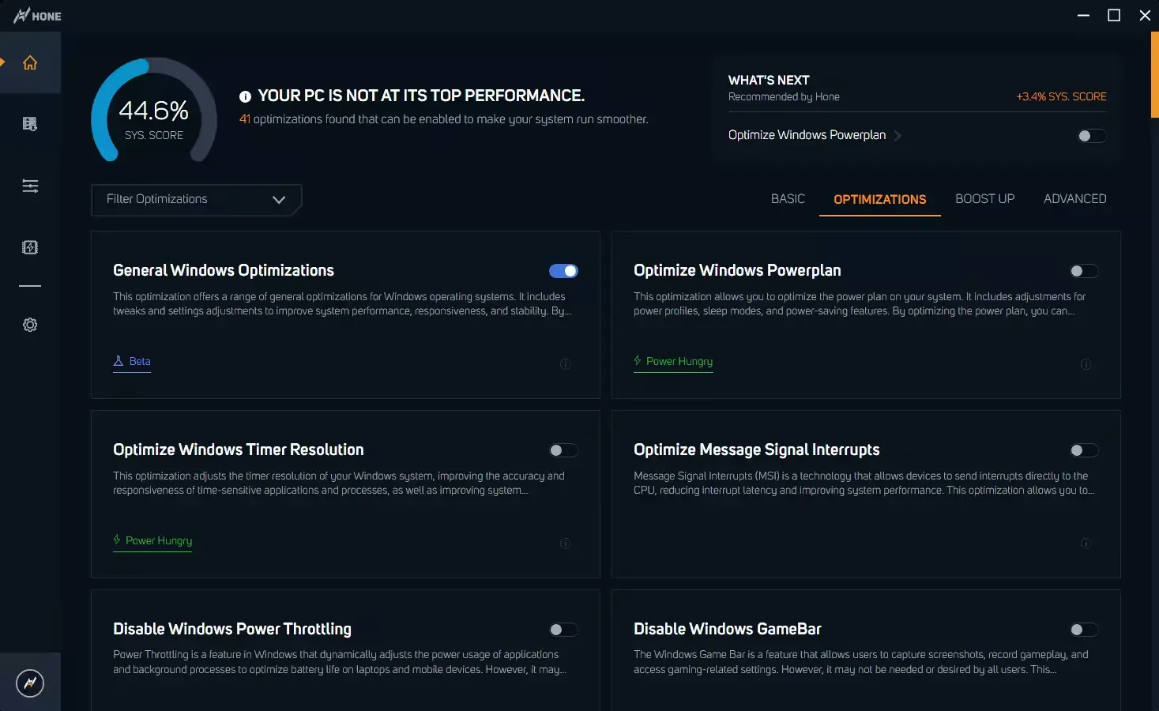Switch to the BASIC tab
Image resolution: width=1159 pixels, height=711 pixels.
tap(787, 199)
